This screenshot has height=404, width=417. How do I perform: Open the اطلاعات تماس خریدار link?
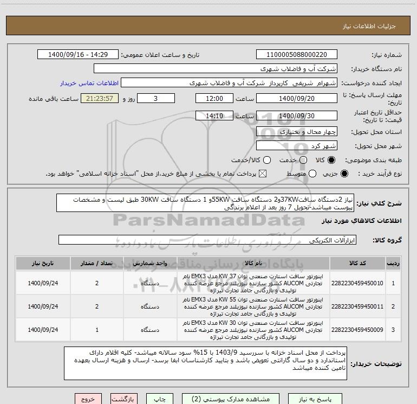click(x=89, y=83)
